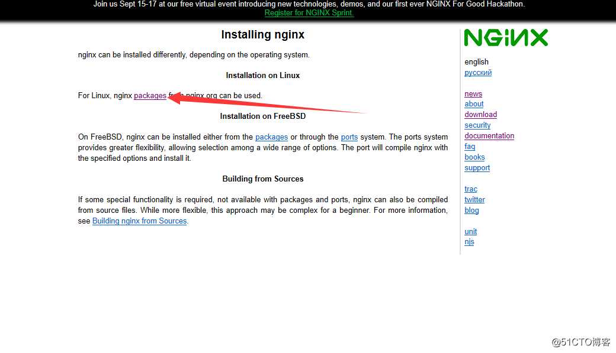The width and height of the screenshot is (616, 353).
Task: Click the Installation on Linux heading
Action: point(263,75)
